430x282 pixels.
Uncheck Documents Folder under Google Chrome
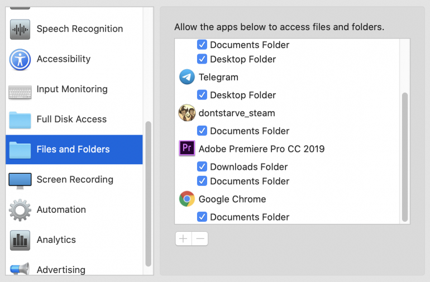point(202,217)
